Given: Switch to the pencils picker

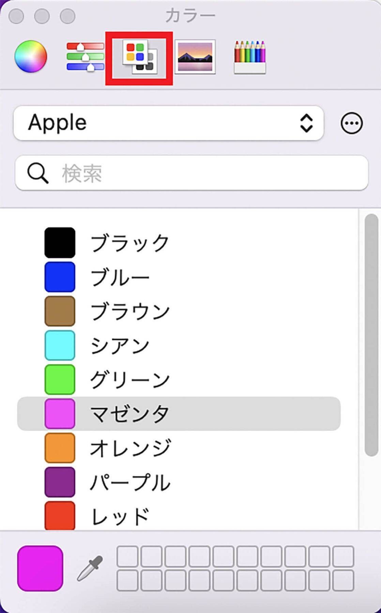Looking at the screenshot, I should click(250, 57).
